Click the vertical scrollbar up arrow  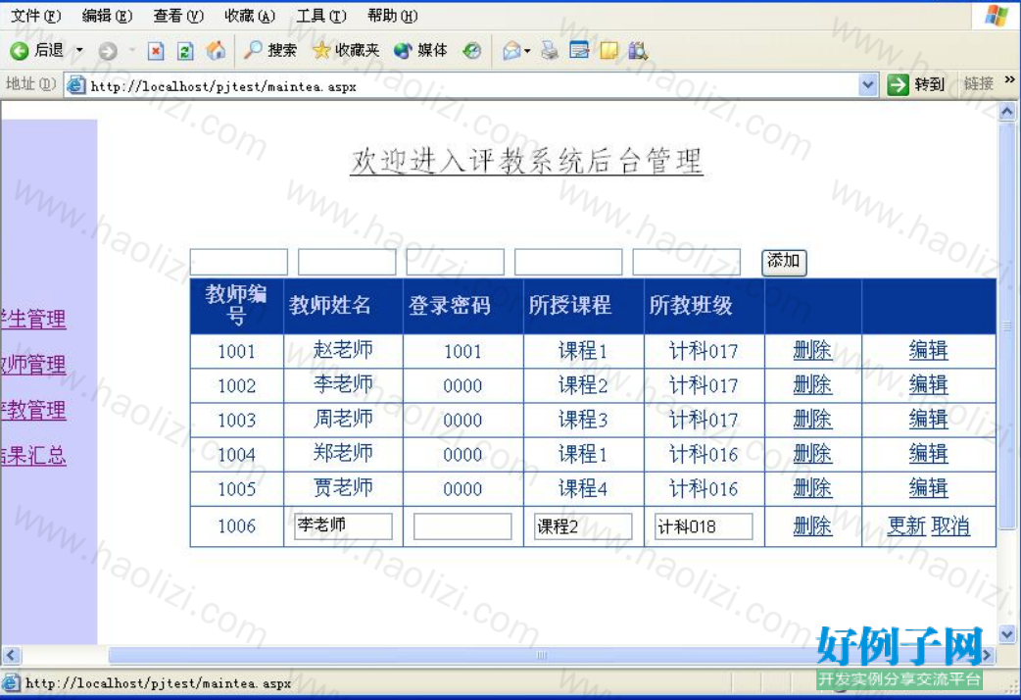click(x=1006, y=112)
